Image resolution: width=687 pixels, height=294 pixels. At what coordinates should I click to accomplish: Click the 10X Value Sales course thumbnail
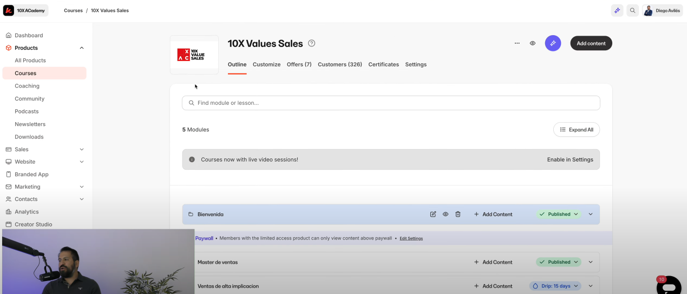194,55
